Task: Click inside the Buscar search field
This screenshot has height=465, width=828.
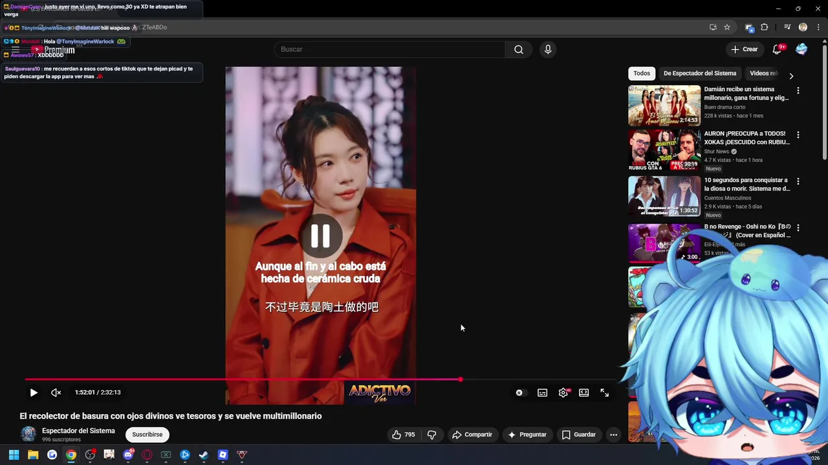Action: pyautogui.click(x=390, y=50)
